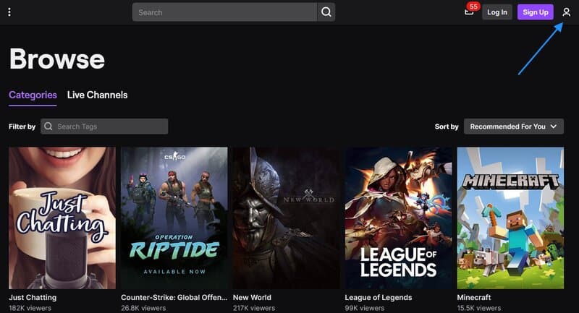
Task: Switch to the Categories tab
Action: click(33, 95)
